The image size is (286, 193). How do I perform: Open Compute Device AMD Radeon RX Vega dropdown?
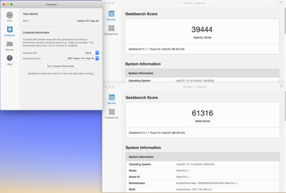(x=82, y=58)
